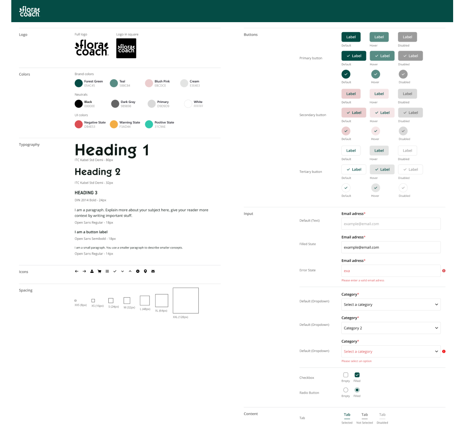Open the red error 'Select a category' dropdown
Screen dimensions: 464x434
391,351
